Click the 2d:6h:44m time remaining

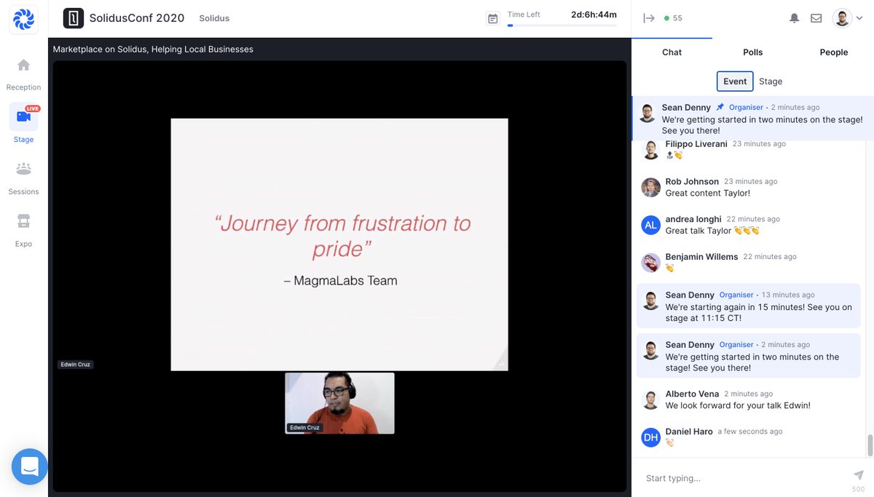click(x=594, y=15)
